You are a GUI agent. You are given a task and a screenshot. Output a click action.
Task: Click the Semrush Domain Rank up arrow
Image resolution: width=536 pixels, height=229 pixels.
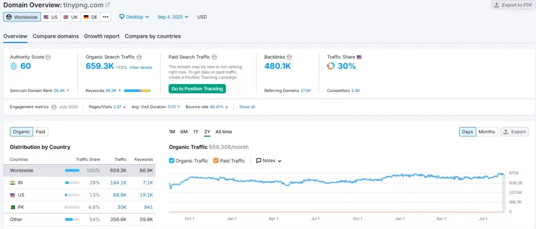point(68,91)
